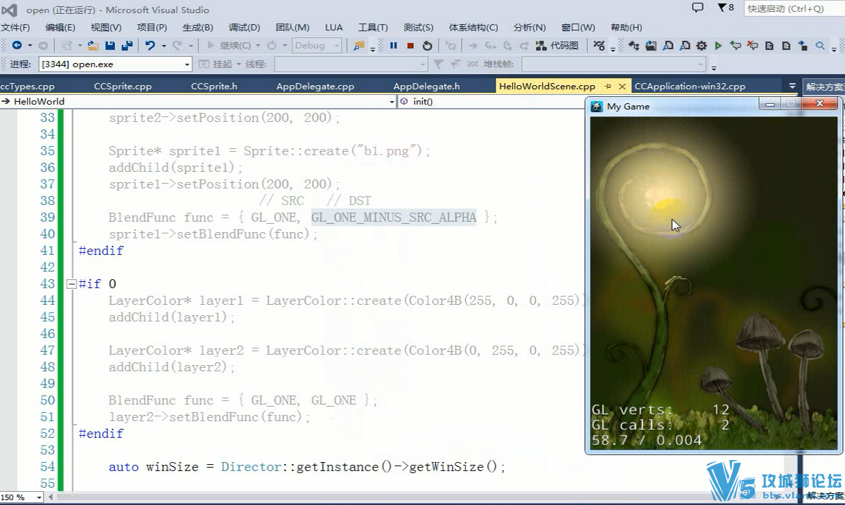Open the 代码图 code map
Viewport: 845px width, 505px height.
point(557,46)
